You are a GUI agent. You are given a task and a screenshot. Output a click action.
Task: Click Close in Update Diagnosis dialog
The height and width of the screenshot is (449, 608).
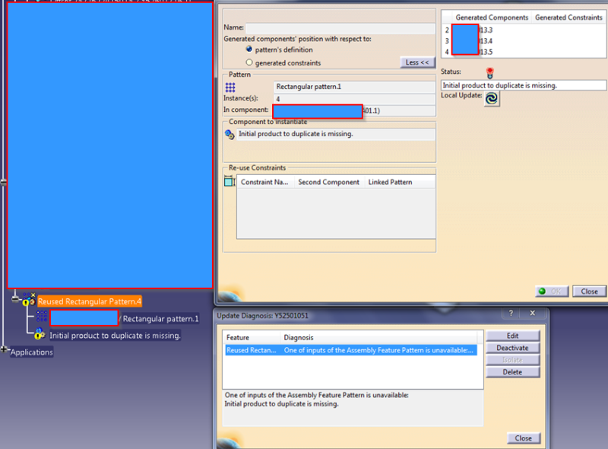click(523, 438)
